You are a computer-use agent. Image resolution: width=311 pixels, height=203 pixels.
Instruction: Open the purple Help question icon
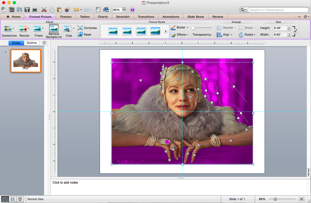coord(132,10)
